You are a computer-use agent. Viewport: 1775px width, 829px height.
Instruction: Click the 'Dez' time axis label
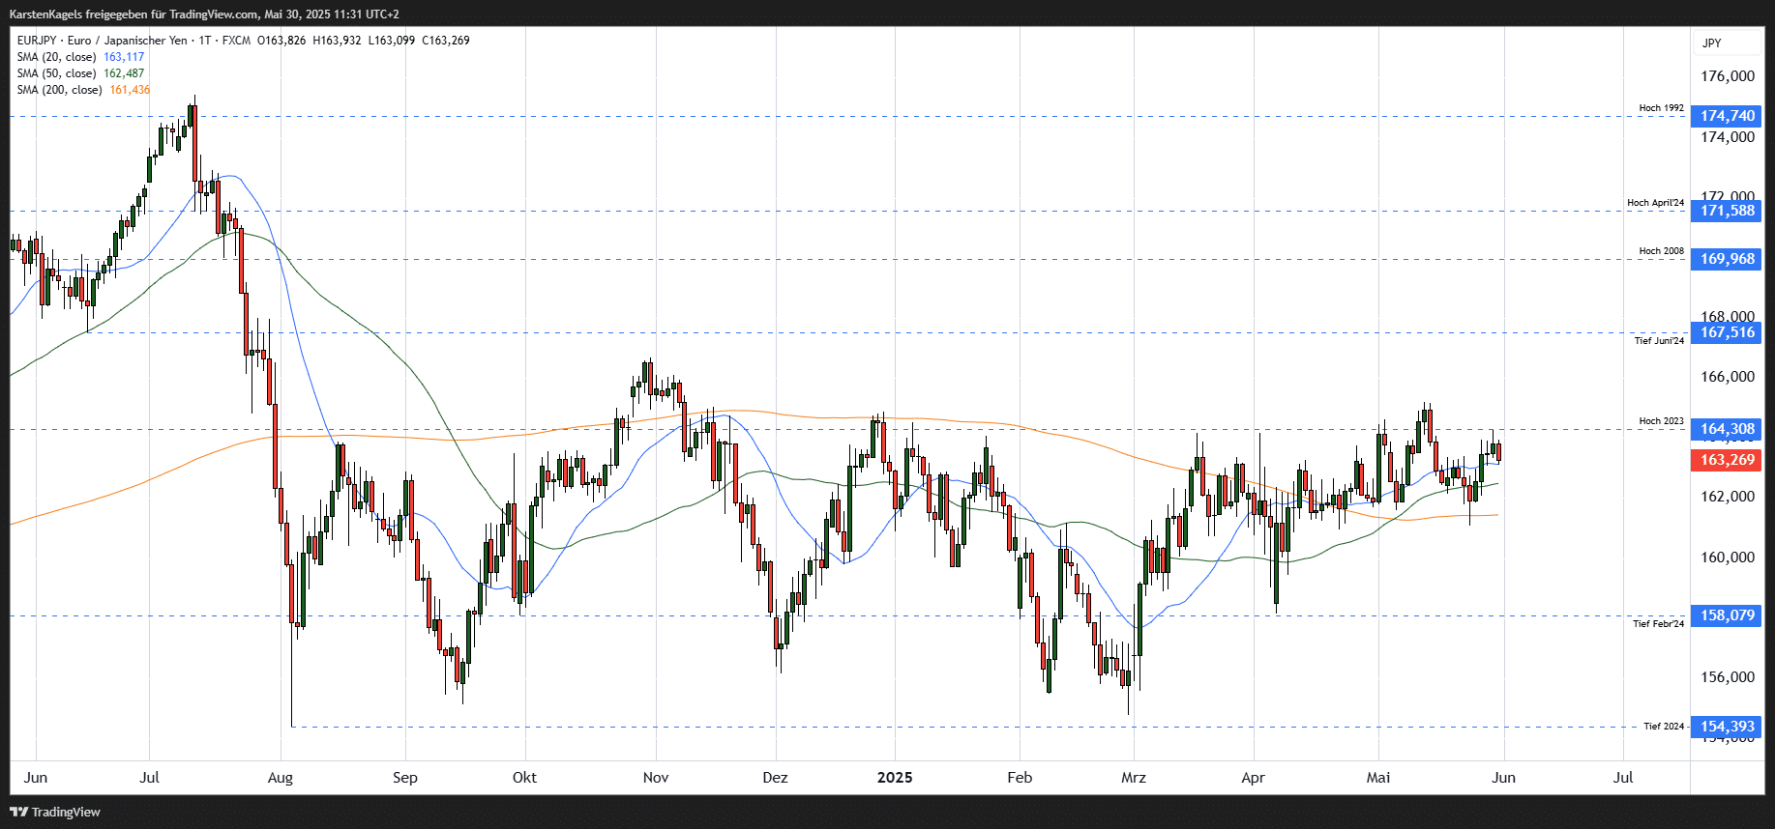(775, 778)
